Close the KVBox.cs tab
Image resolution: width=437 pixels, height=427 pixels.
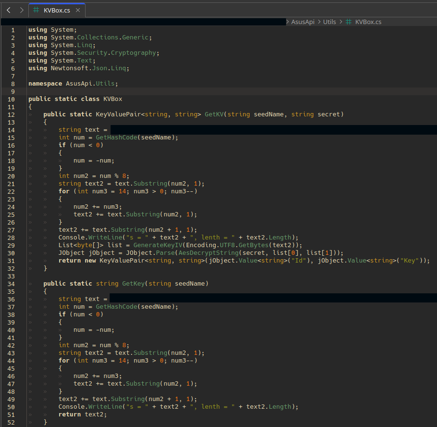(78, 10)
